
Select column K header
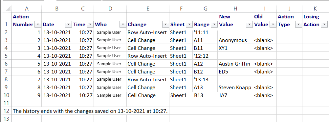[x=315, y=9]
